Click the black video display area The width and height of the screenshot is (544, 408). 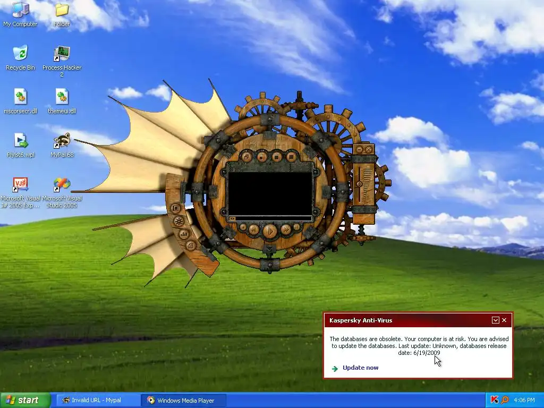270,194
